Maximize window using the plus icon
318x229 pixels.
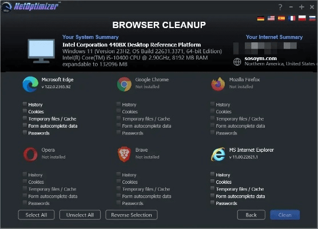point(301,7)
